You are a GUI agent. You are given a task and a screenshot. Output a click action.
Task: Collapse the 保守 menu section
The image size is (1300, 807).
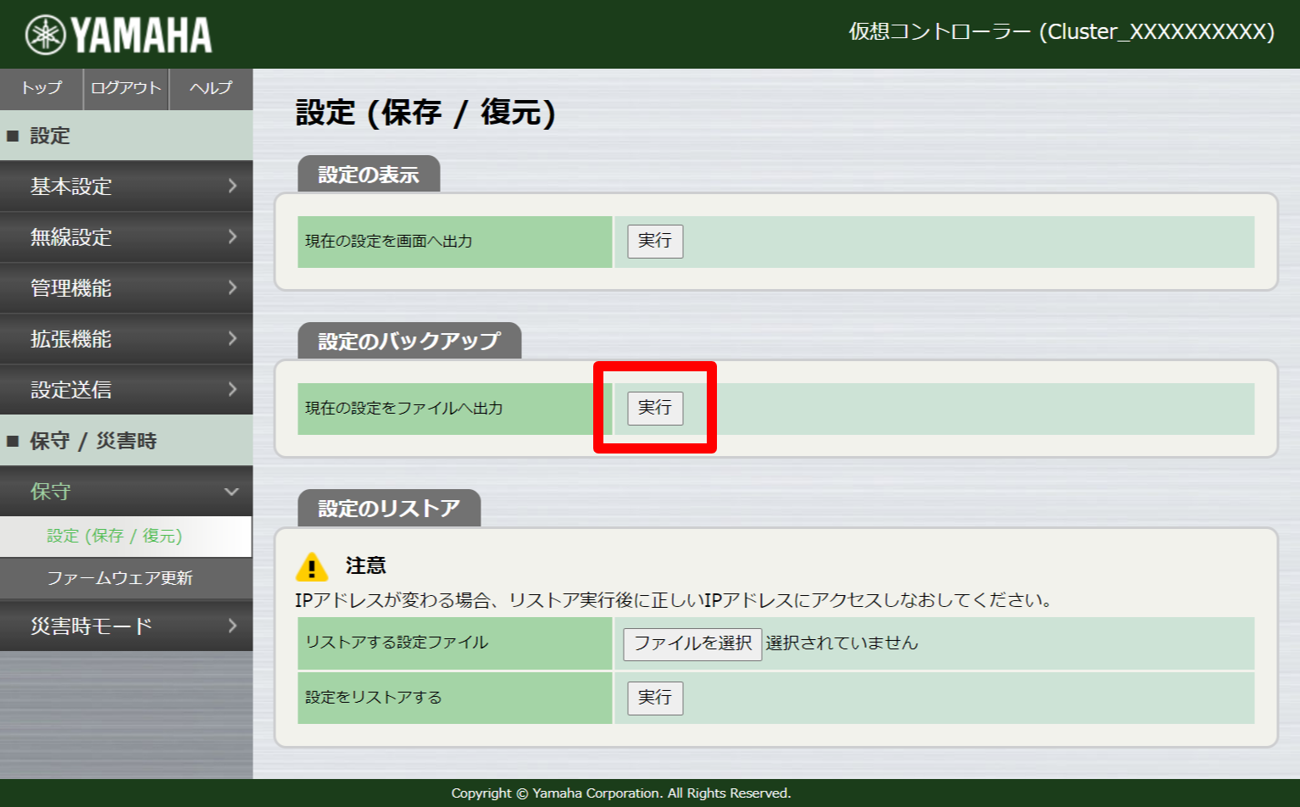(x=125, y=492)
